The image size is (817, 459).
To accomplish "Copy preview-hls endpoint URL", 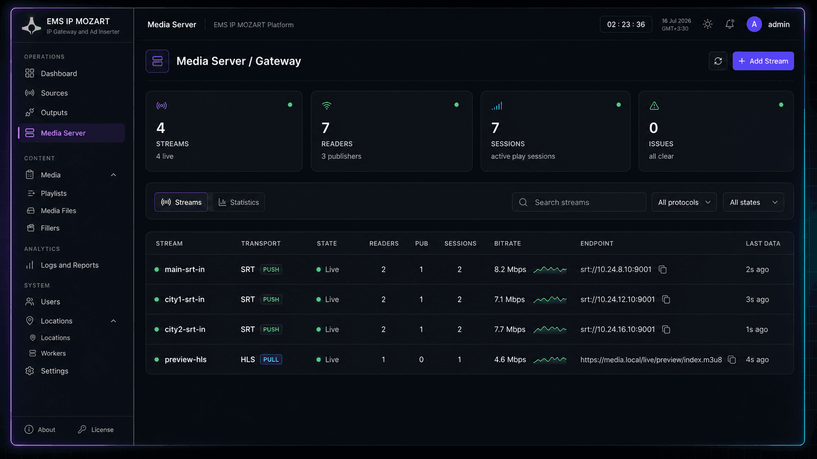I will (x=732, y=359).
